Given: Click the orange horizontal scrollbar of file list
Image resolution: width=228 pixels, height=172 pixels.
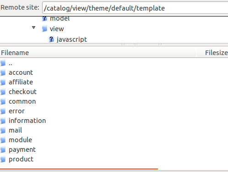Looking at the screenshot, I should coord(79,169).
